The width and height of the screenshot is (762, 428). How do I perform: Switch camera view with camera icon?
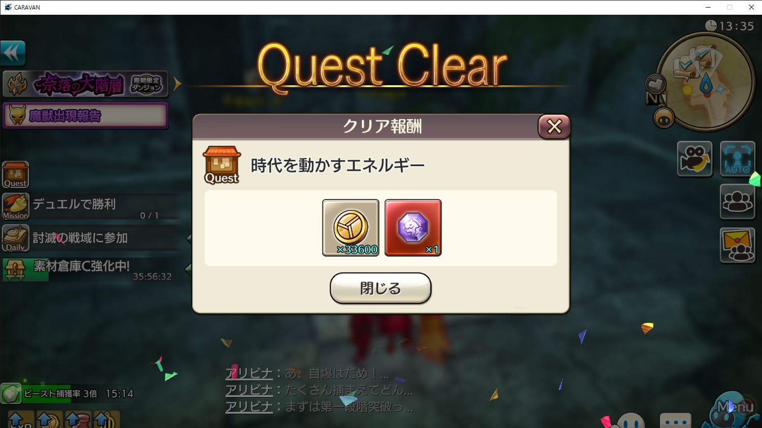694,159
